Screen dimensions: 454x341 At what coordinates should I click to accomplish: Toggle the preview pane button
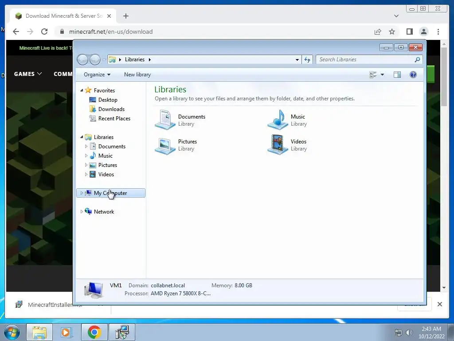[x=397, y=75]
